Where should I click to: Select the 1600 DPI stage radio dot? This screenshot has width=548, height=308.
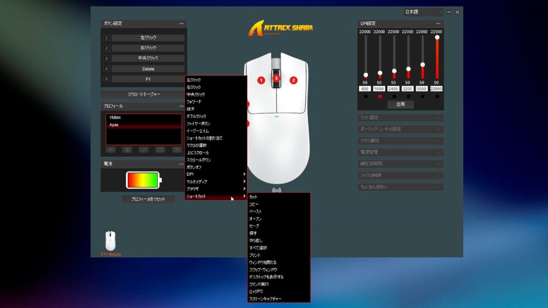(380, 96)
